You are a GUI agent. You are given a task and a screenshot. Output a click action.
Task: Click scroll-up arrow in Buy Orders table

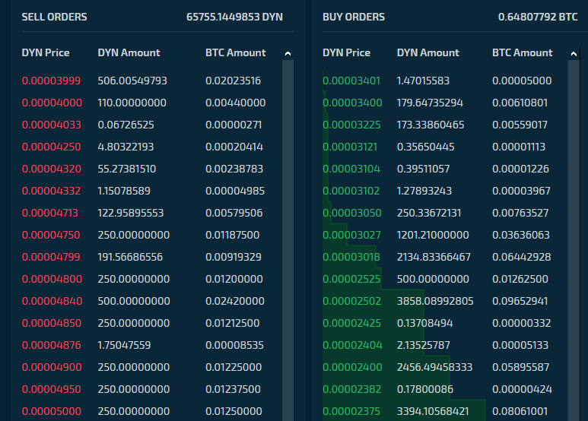click(x=574, y=53)
